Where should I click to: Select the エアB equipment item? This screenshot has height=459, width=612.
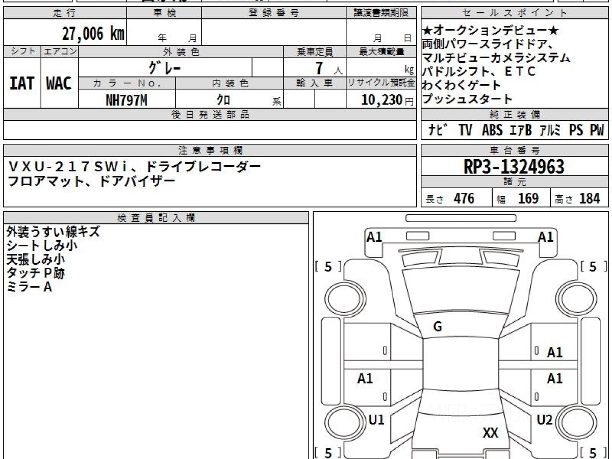point(520,130)
